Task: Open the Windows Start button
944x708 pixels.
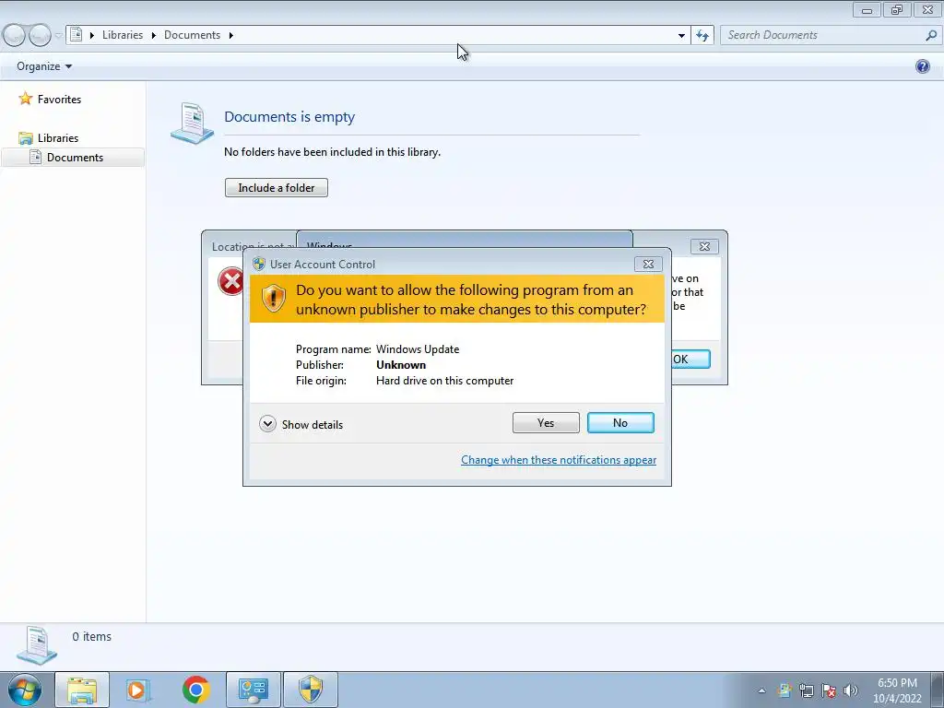Action: click(x=24, y=690)
